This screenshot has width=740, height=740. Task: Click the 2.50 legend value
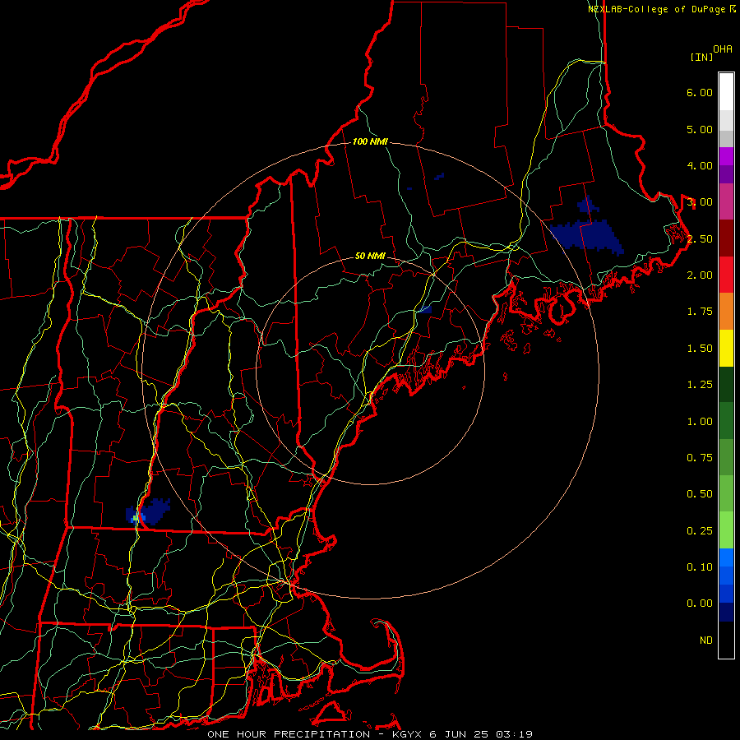pyautogui.click(x=700, y=238)
